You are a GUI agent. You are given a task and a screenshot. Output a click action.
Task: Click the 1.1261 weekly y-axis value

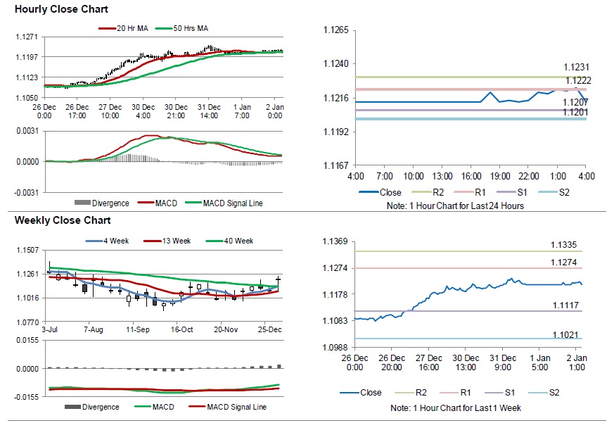point(28,274)
